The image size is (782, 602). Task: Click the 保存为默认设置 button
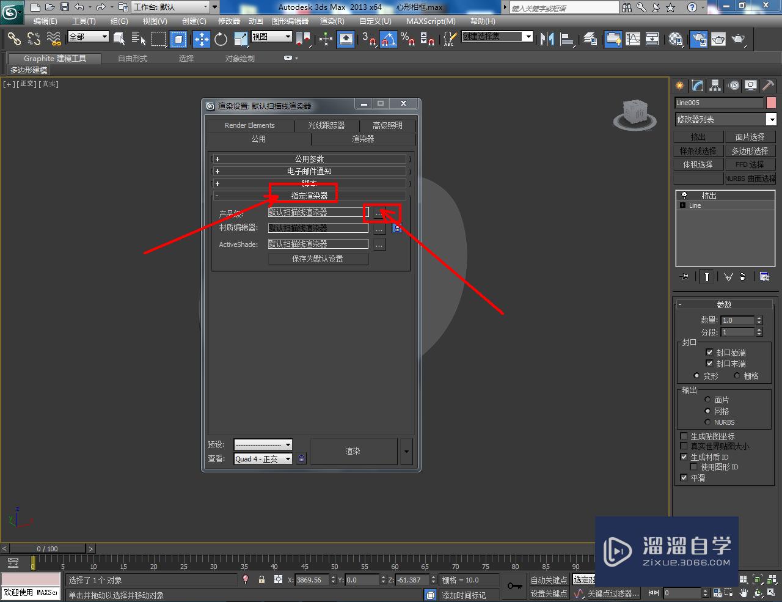point(318,259)
